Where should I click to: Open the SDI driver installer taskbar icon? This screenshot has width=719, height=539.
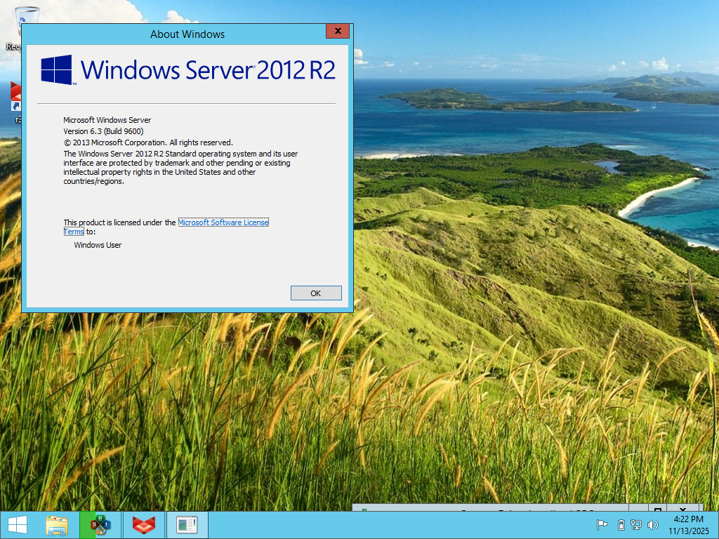click(100, 525)
